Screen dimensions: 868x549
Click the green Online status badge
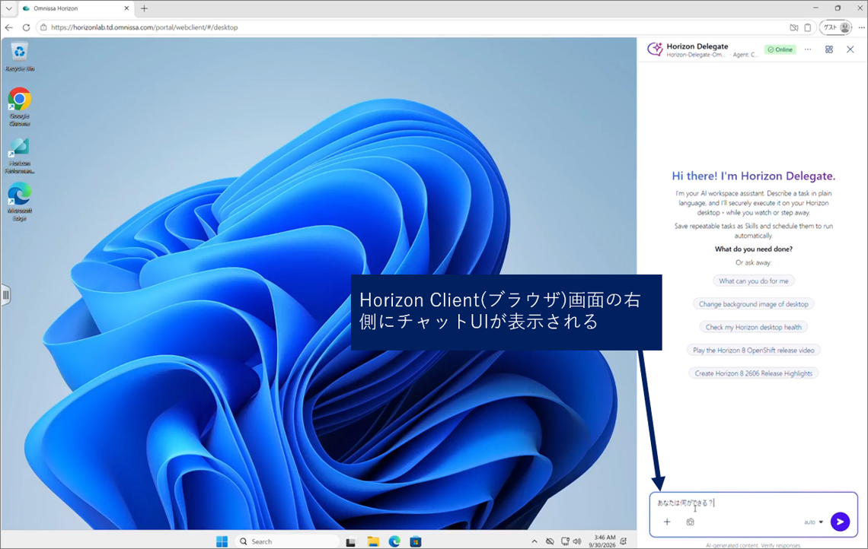tap(780, 49)
